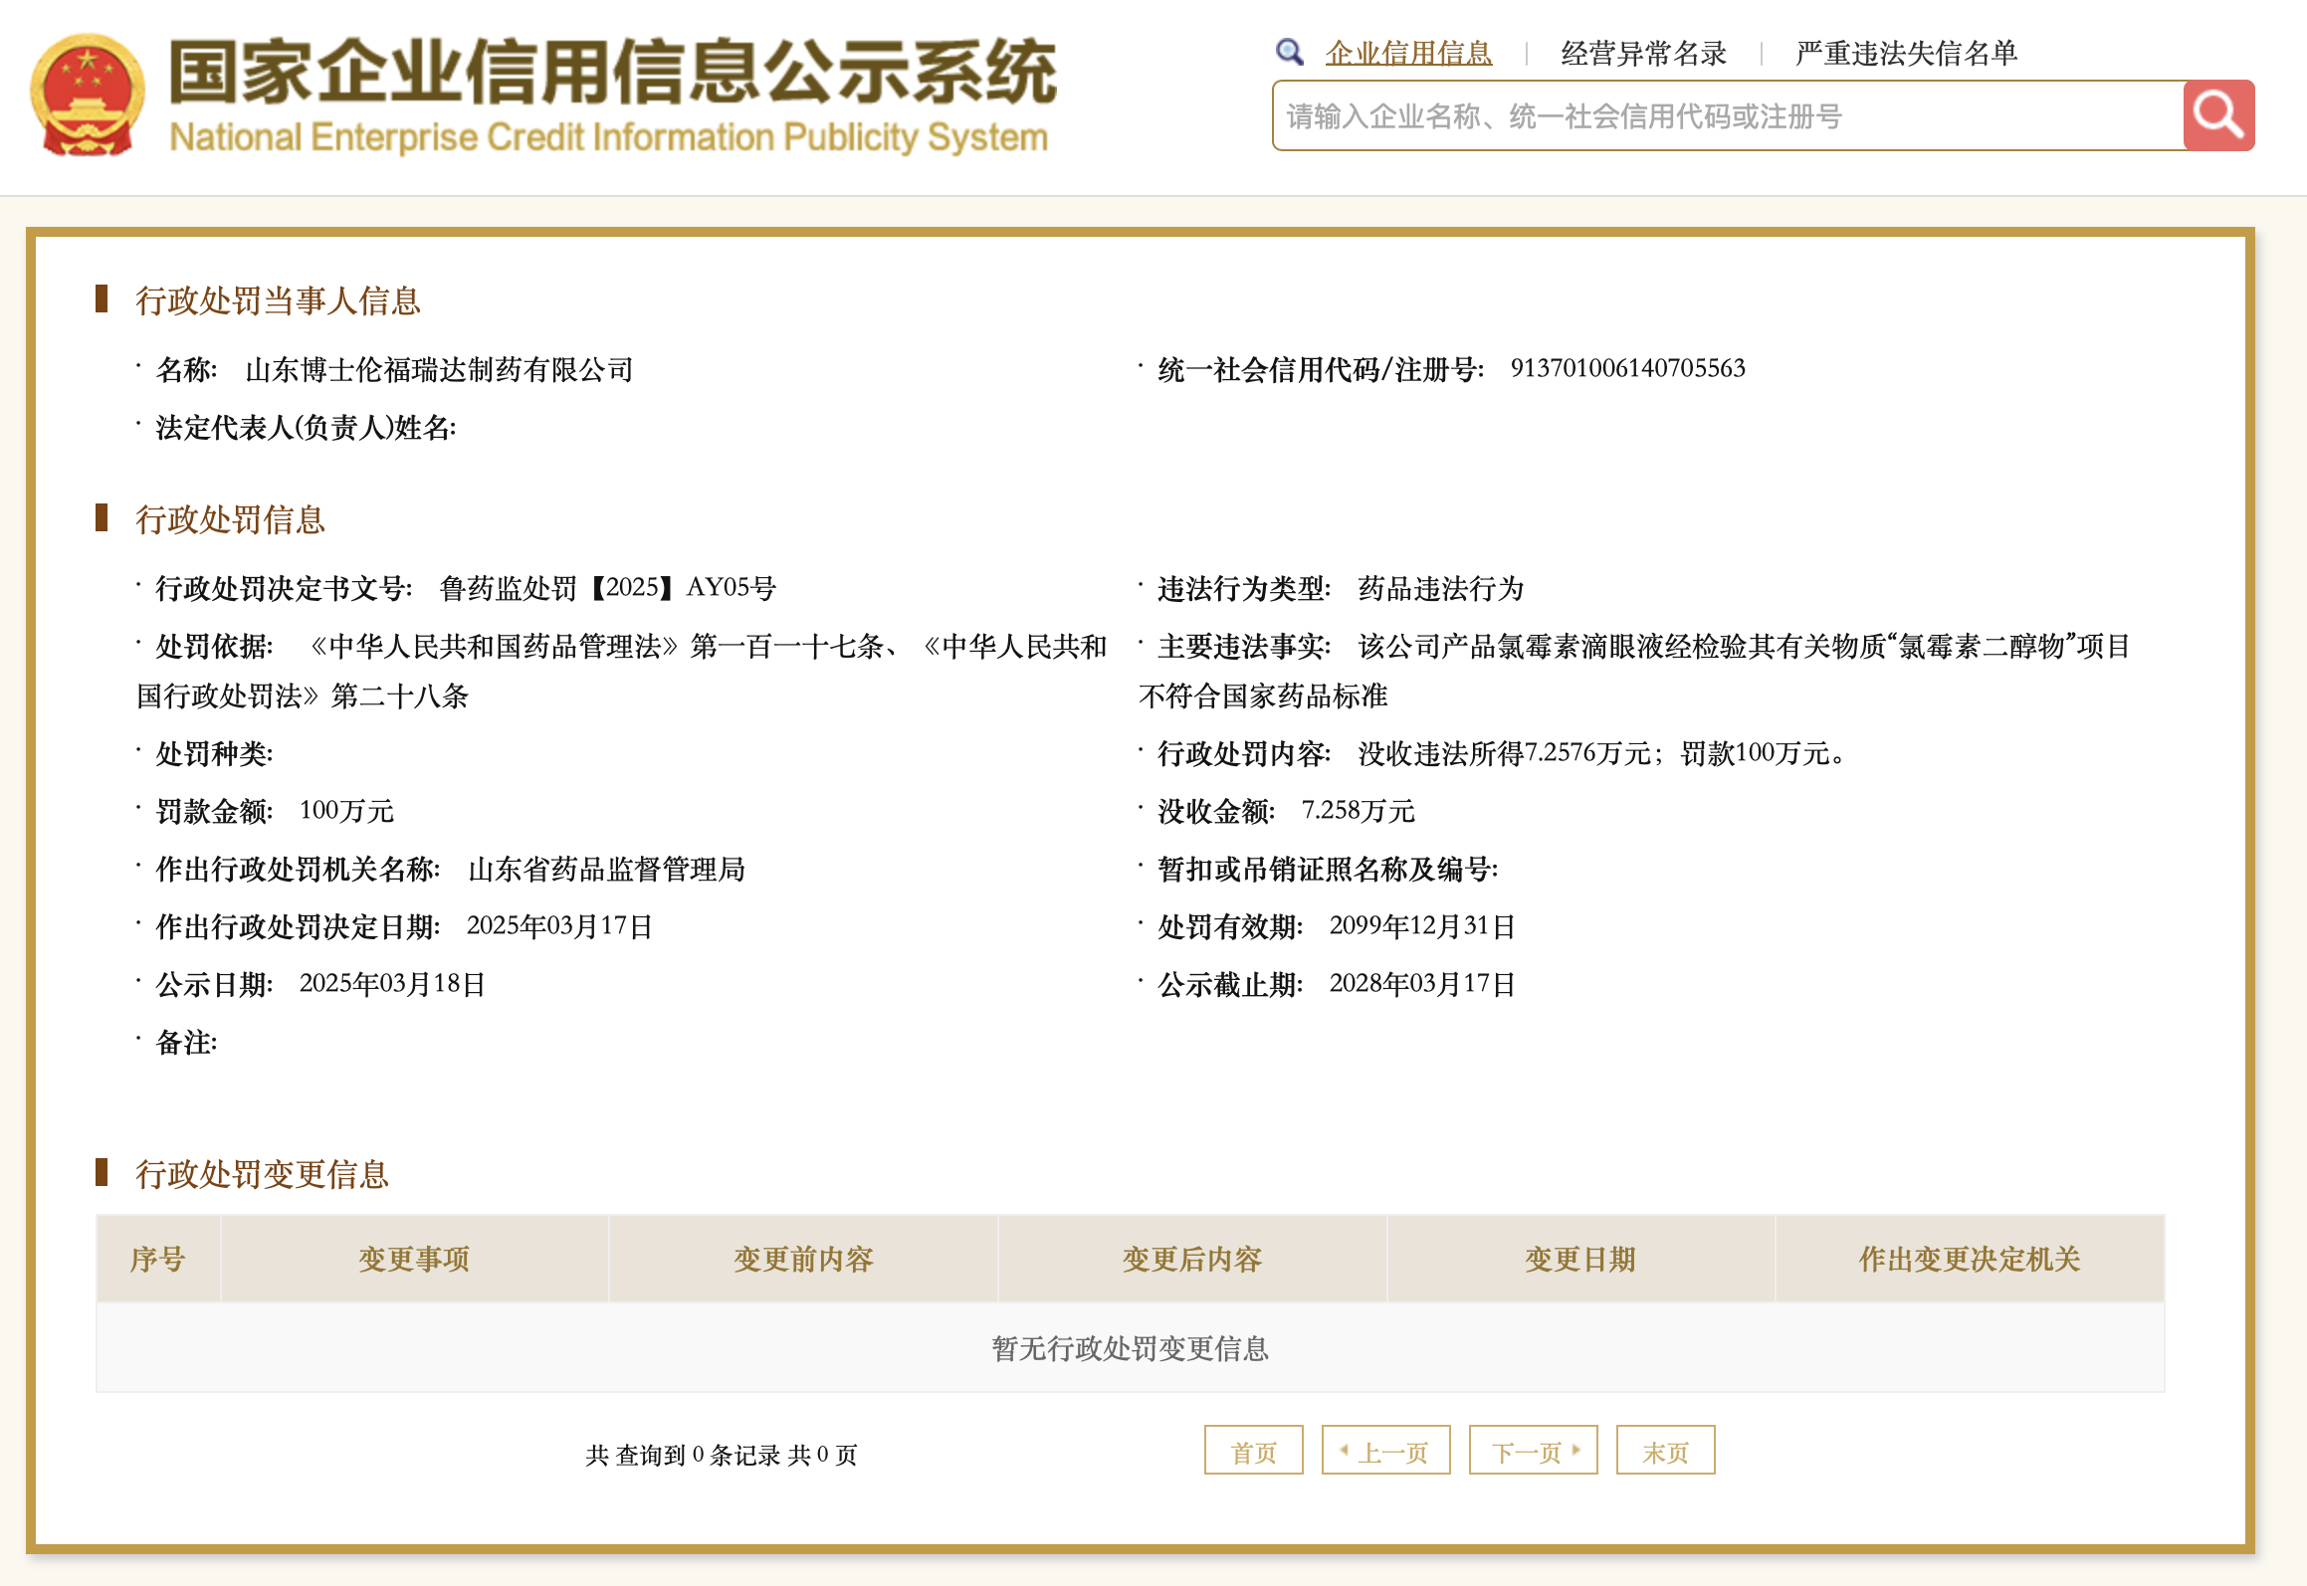Viewport: 2307px width, 1586px height.
Task: Click the company name 山东博士伦福瑞达制药有限公司
Action: click(x=439, y=369)
